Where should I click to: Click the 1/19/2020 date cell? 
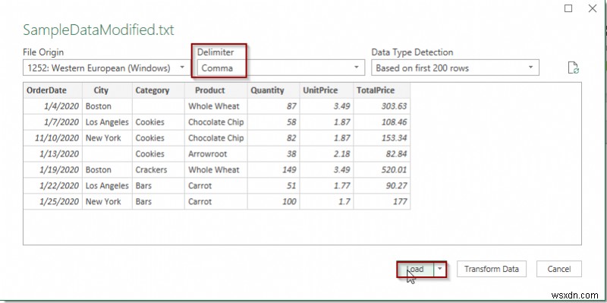pyautogui.click(x=52, y=169)
